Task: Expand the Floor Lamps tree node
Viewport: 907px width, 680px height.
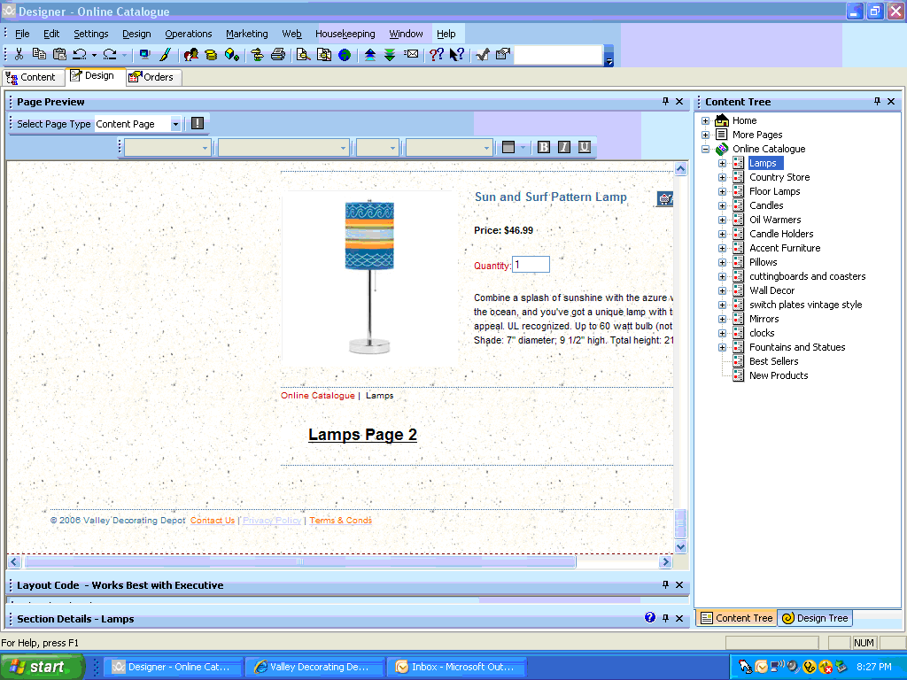Action: pyautogui.click(x=722, y=191)
